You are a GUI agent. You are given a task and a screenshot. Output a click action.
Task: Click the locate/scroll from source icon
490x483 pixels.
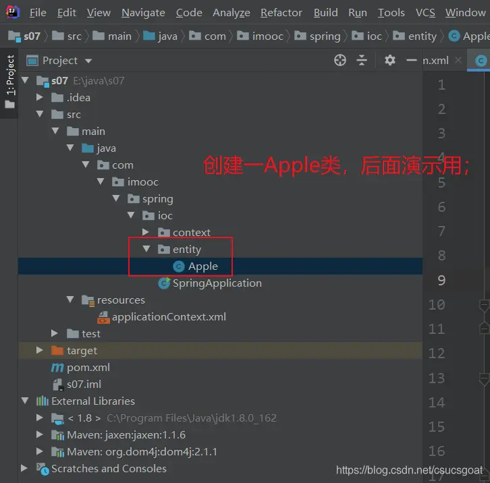[340, 60]
